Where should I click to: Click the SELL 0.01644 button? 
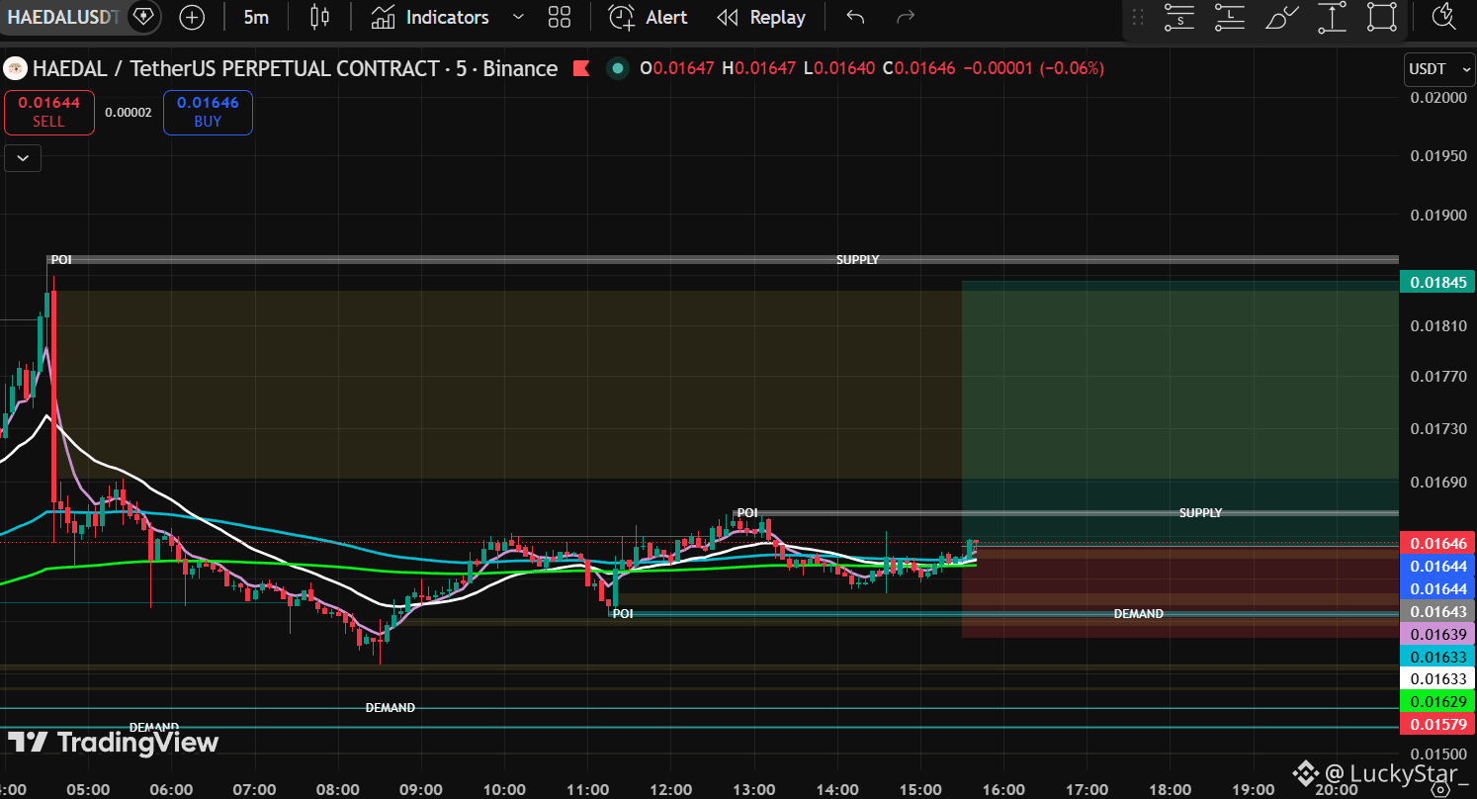coord(48,112)
